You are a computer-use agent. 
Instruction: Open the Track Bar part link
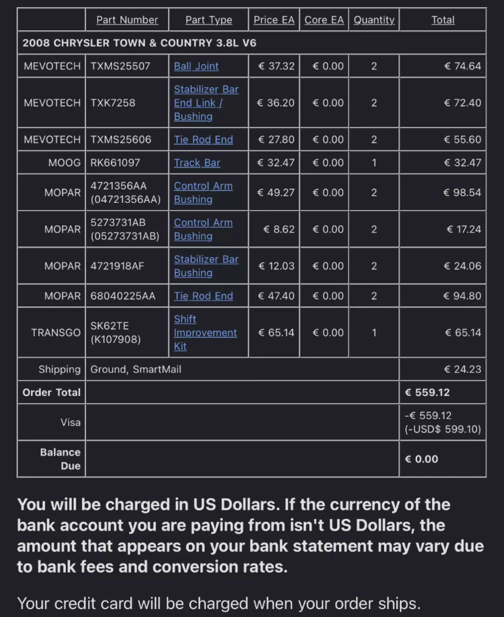click(197, 163)
